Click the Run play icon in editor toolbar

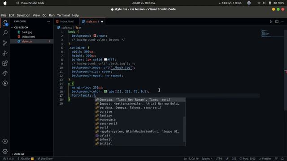coord(271,21)
